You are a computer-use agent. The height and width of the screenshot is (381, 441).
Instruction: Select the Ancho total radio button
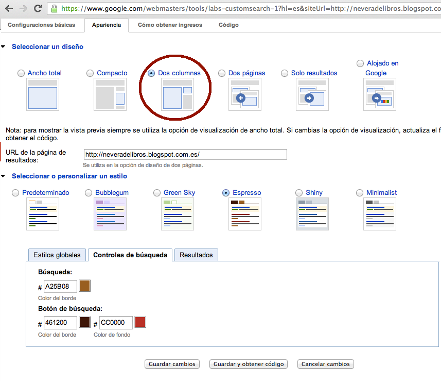point(21,73)
